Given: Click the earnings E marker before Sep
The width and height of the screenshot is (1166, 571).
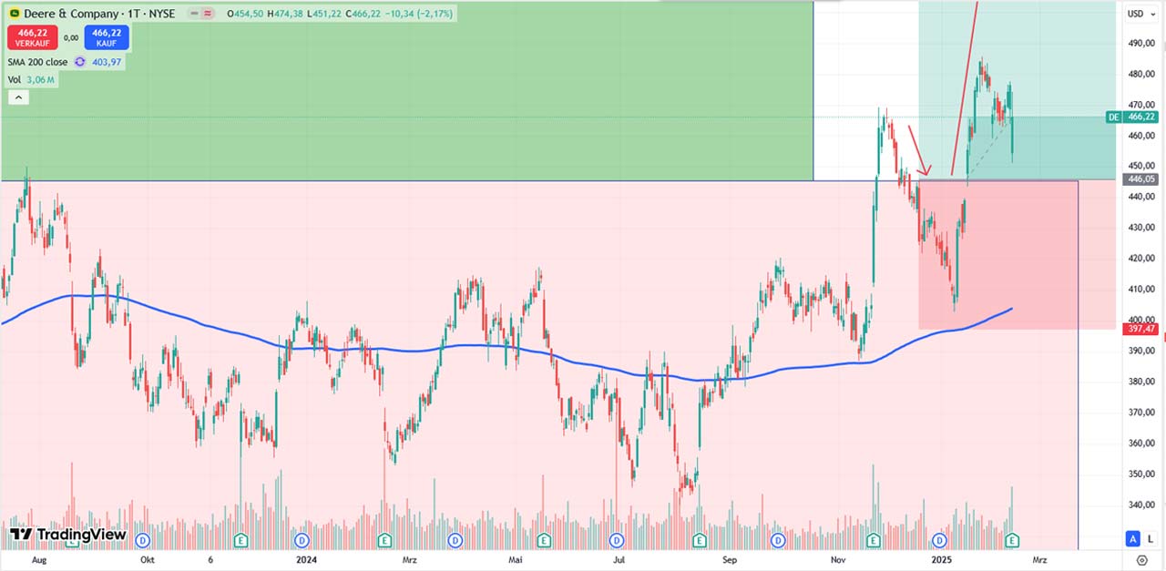Looking at the screenshot, I should (698, 539).
